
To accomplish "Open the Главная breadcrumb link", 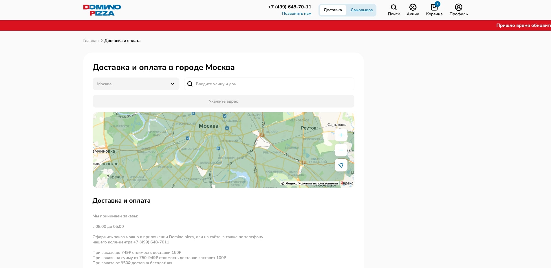I will click(x=91, y=40).
